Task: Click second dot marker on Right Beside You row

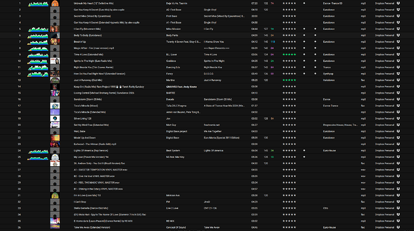Action: pyautogui.click(x=315, y=67)
